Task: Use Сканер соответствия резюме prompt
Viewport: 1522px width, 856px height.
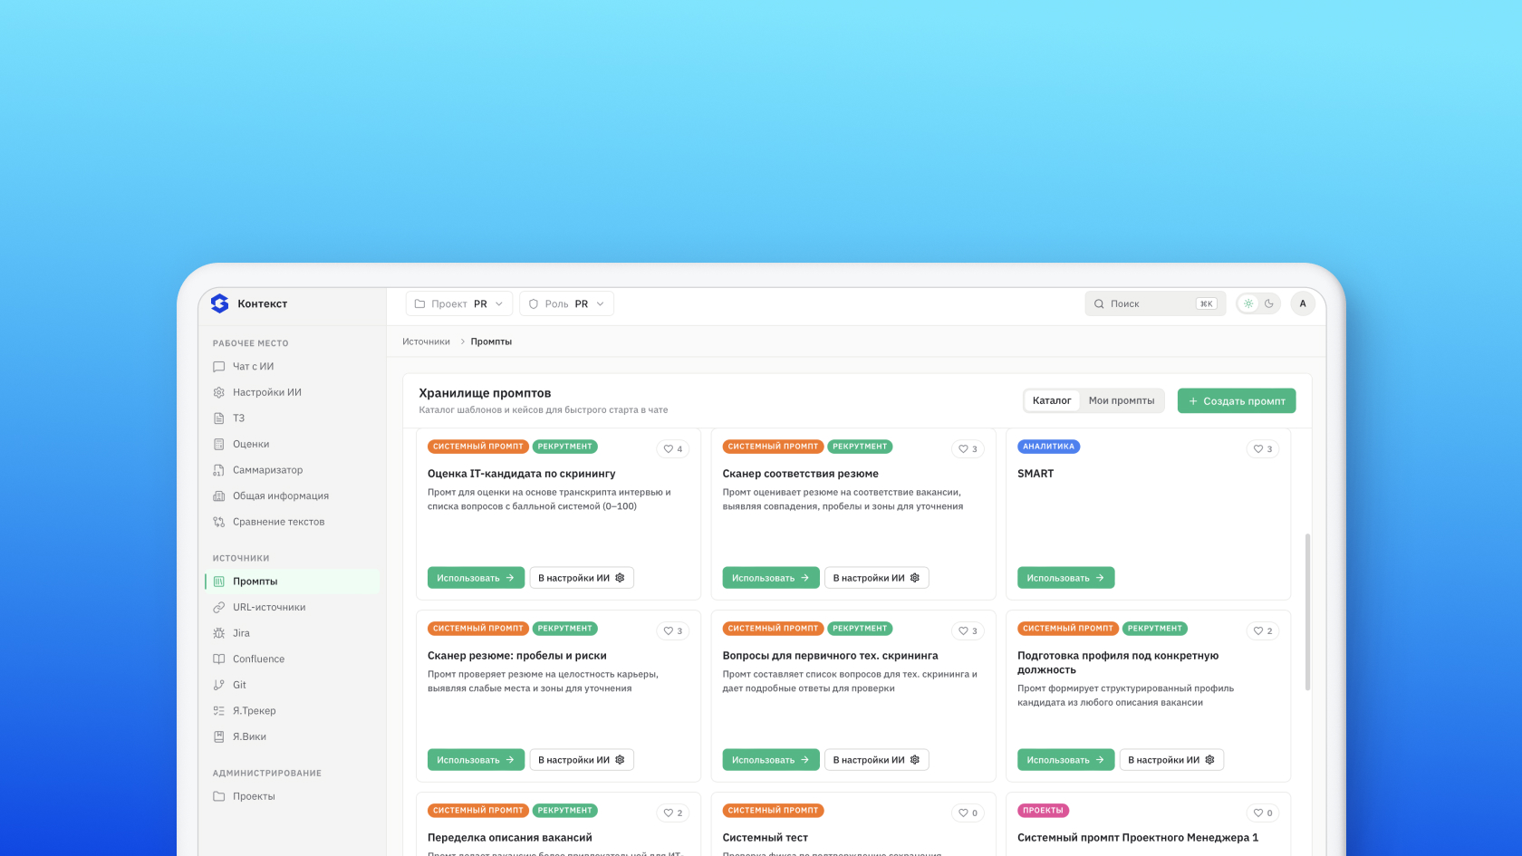Action: tap(771, 578)
